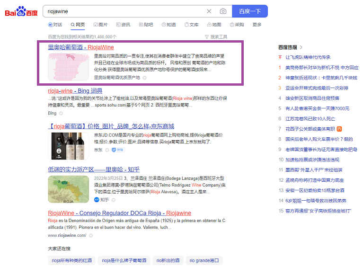Open RiojaWine - Consejo Regulador DOCa Rioja link
The image size is (363, 267).
click(x=119, y=213)
